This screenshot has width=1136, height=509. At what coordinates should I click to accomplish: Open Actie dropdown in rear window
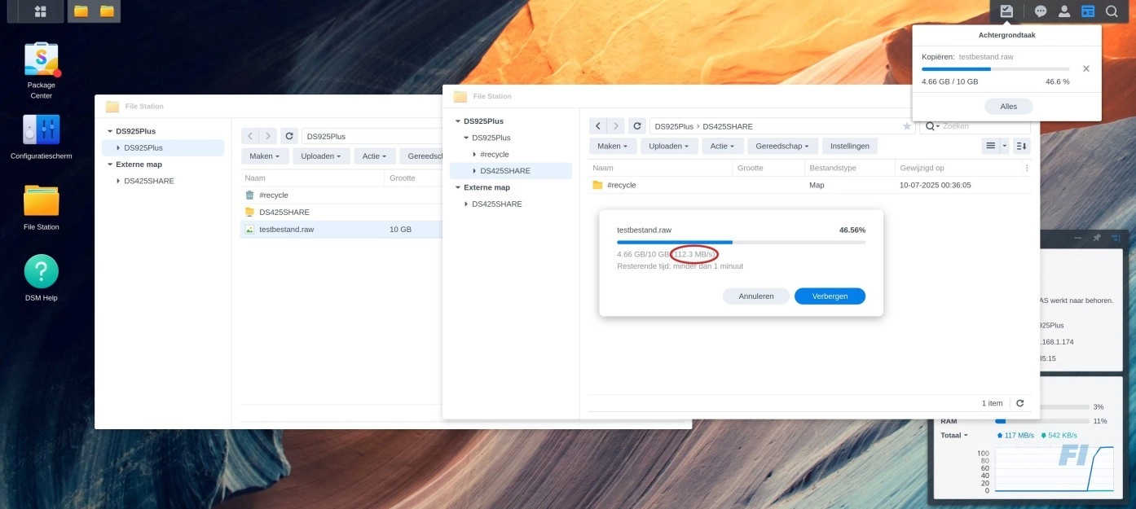[375, 156]
